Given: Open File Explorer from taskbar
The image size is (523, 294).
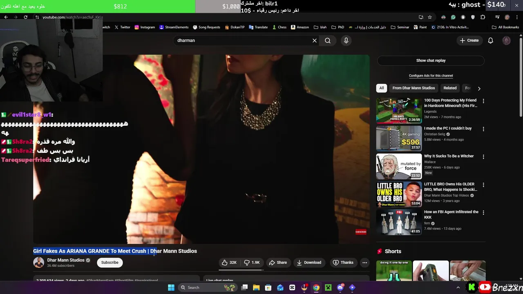Looking at the screenshot, I should [x=256, y=287].
